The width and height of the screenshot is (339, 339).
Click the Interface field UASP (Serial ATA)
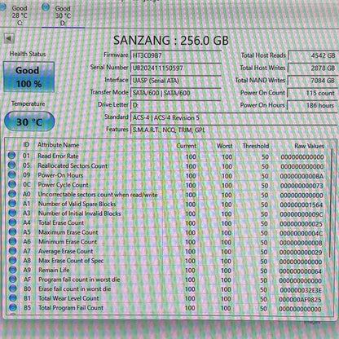tap(176, 81)
